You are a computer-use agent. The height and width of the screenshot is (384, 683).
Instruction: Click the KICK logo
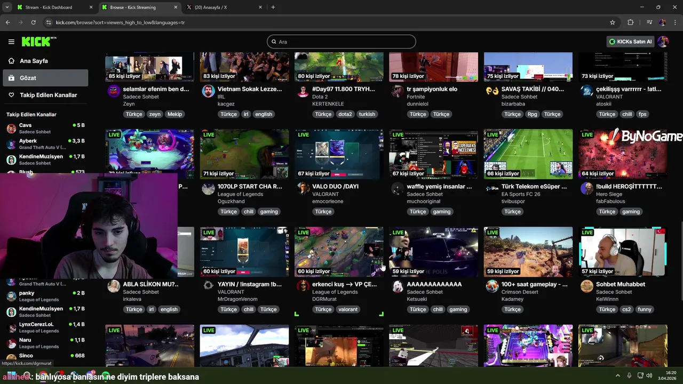(38, 42)
